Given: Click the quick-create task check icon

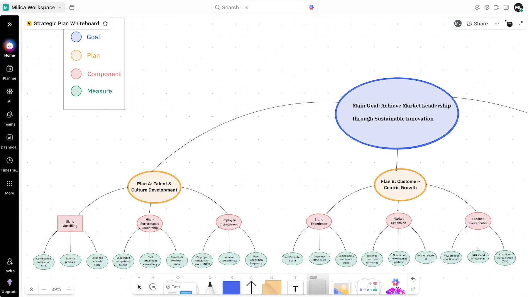Looking at the screenshot, I should [477, 7].
